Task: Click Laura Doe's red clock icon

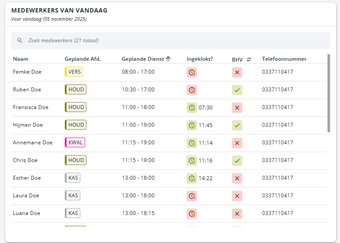Action: pos(192,196)
